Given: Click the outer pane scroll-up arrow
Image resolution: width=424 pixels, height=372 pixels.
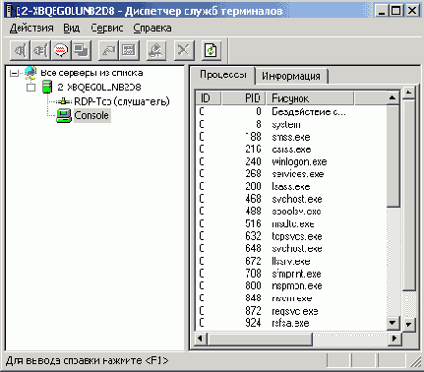Looking at the screenshot, I should (x=408, y=93).
